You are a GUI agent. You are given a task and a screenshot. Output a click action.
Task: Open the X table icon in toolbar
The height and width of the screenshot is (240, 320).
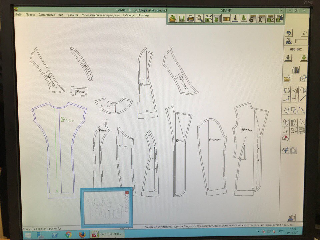tap(262, 19)
